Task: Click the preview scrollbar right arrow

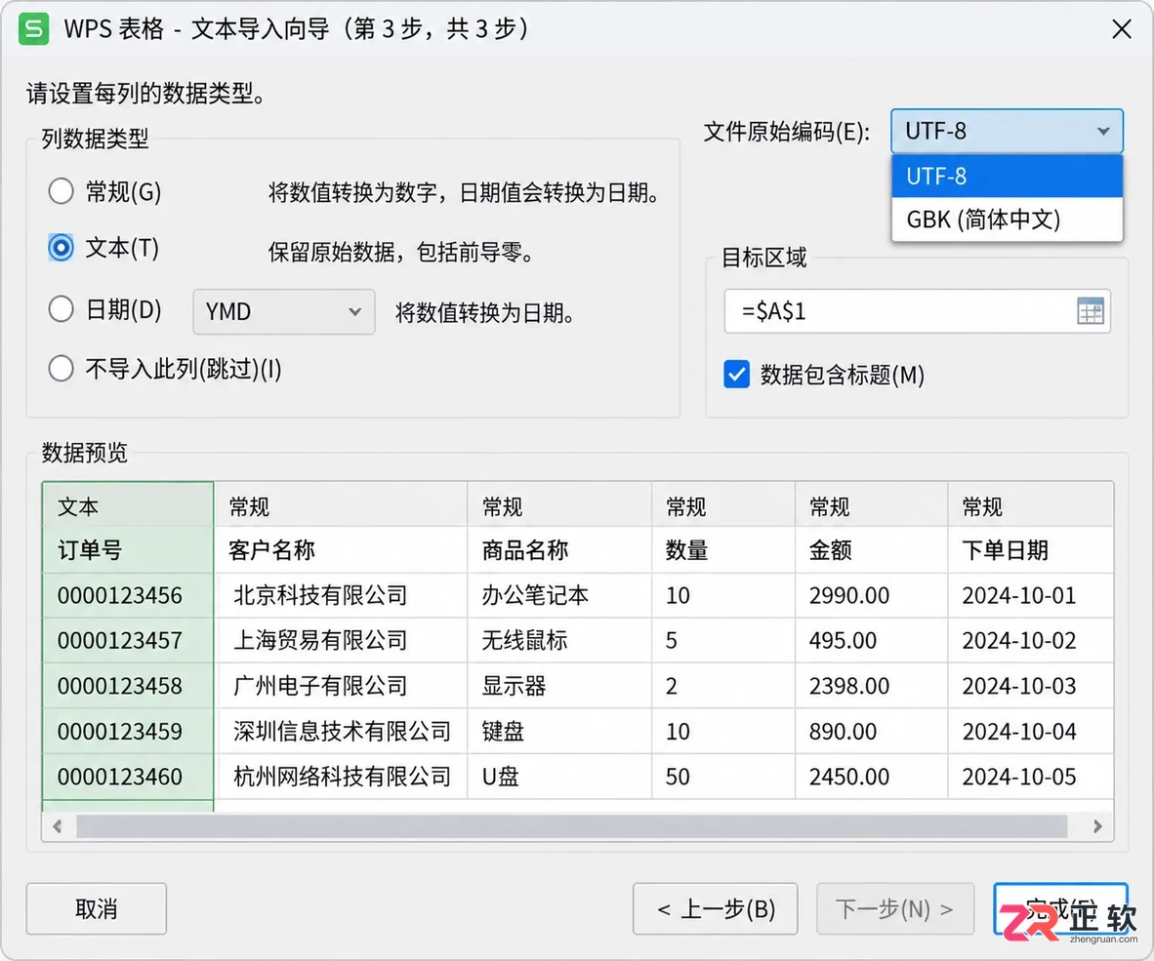Action: (1097, 826)
